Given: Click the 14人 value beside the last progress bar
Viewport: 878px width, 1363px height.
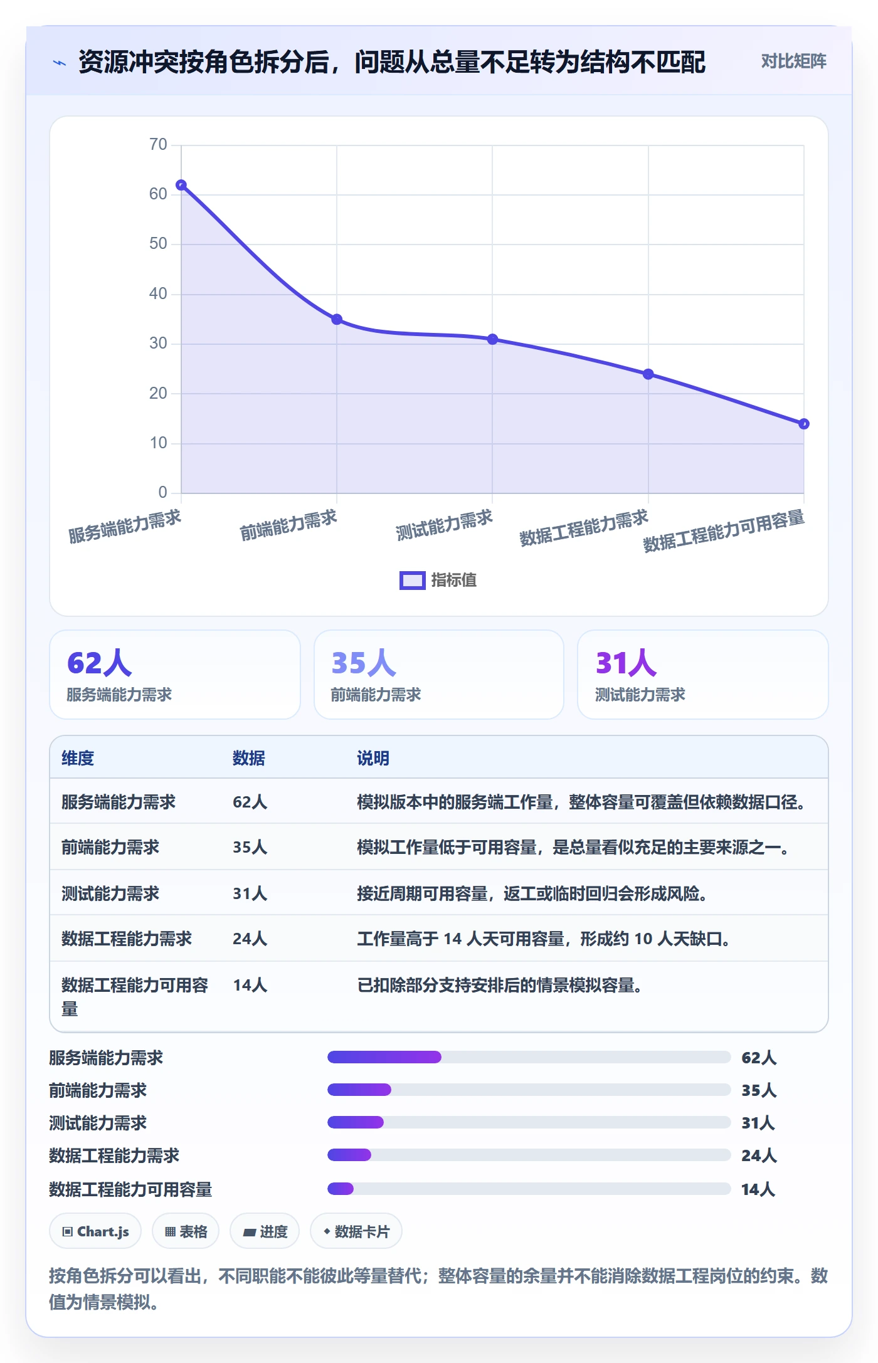Looking at the screenshot, I should point(758,1189).
